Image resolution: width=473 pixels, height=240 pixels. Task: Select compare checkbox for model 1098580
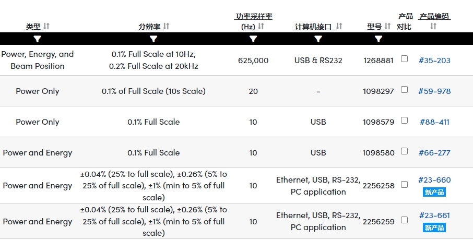coord(404,151)
